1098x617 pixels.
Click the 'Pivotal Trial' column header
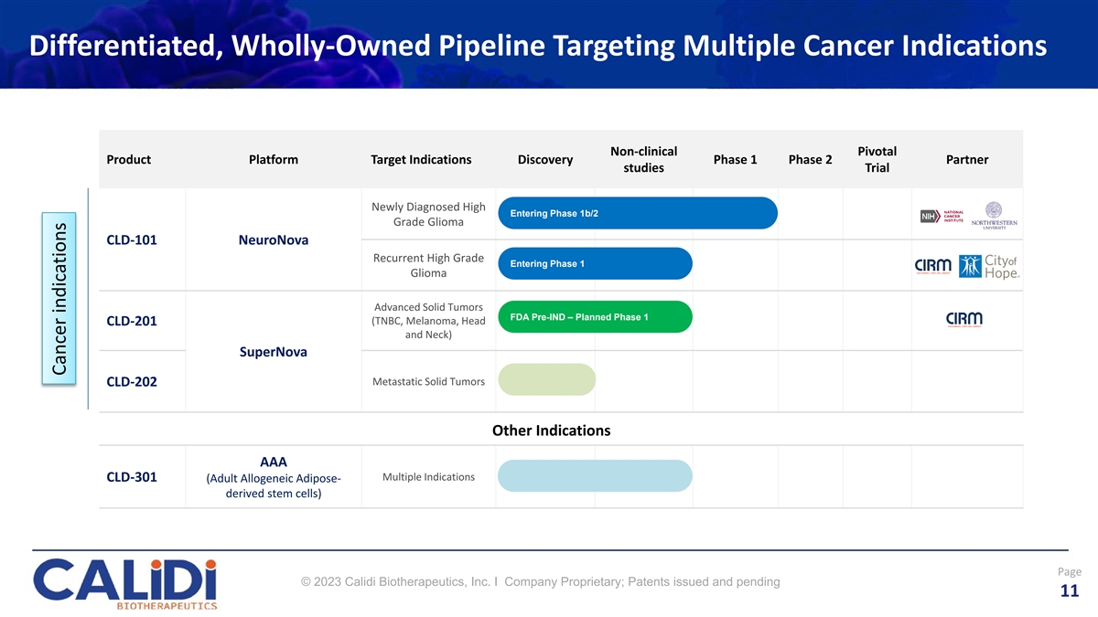point(877,159)
